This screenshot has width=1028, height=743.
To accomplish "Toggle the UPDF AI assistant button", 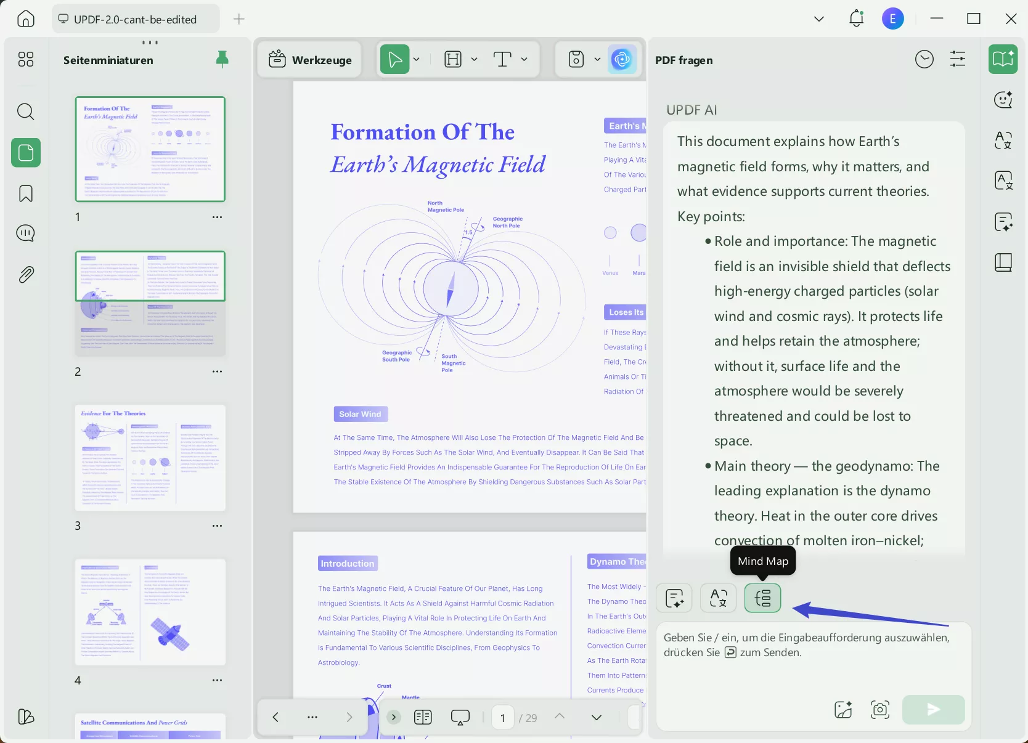I will (622, 59).
